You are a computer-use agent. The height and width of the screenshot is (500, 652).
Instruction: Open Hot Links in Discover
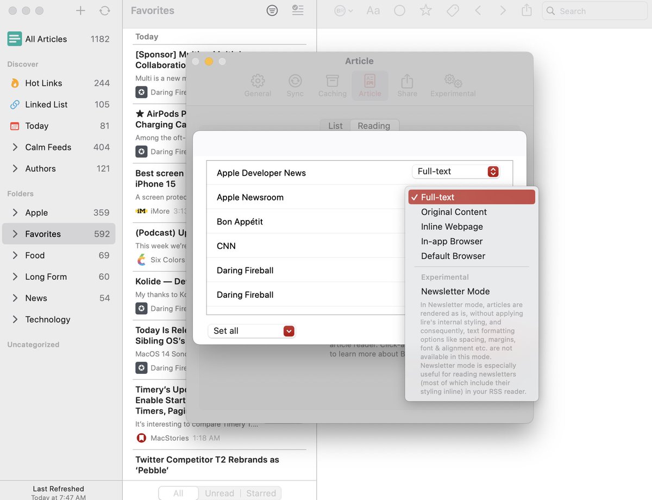(x=58, y=83)
